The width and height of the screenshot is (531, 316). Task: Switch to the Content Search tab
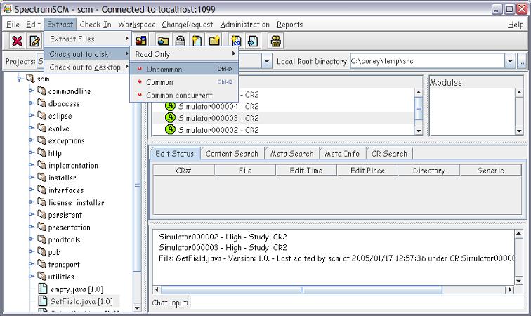(x=232, y=154)
